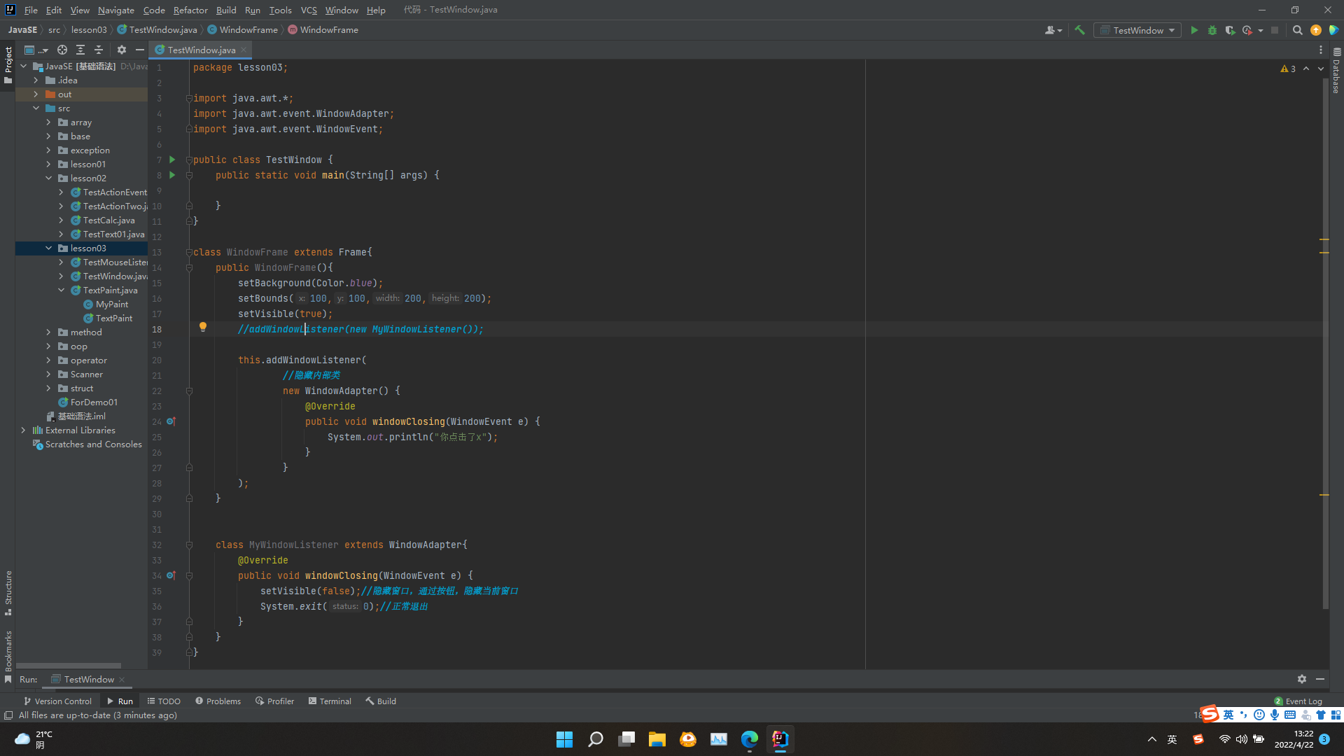
Task: Open IntelliJ IDEA from Windows taskbar
Action: pos(780,739)
